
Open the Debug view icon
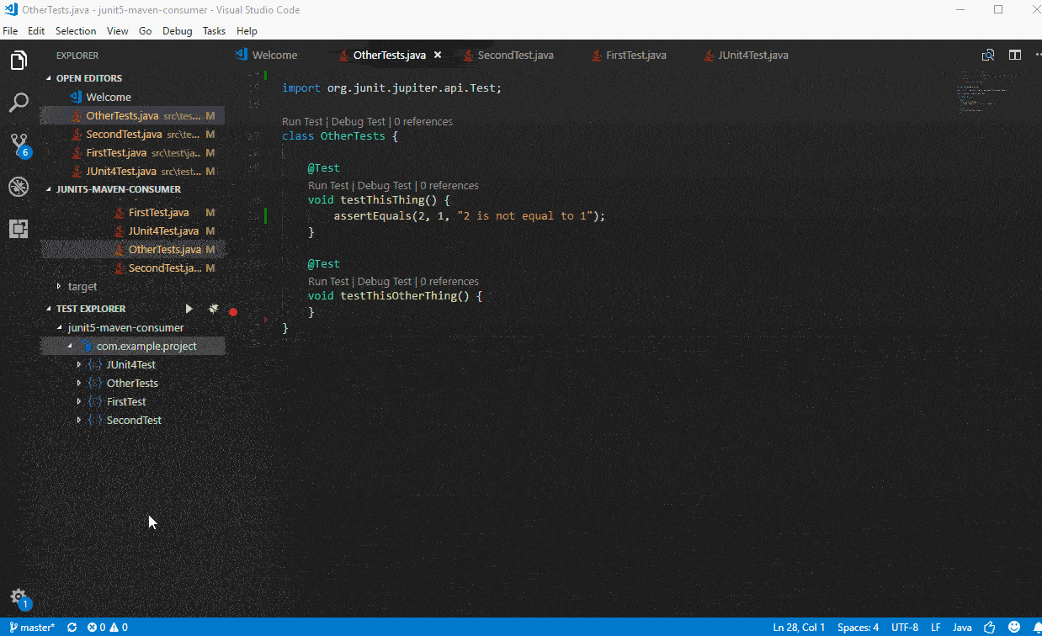point(19,187)
